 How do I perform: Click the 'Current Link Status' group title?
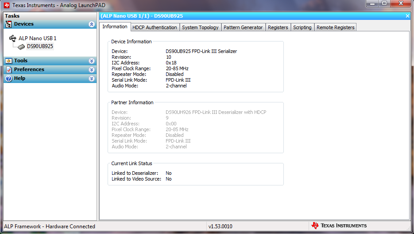click(132, 163)
